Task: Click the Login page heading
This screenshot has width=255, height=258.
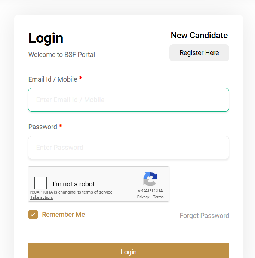Action: 46,38
